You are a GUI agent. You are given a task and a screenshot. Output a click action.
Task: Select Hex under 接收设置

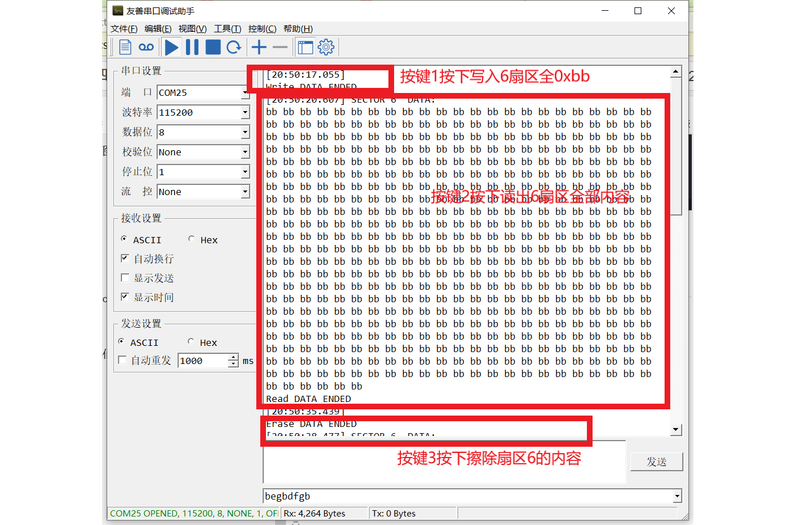tap(191, 239)
